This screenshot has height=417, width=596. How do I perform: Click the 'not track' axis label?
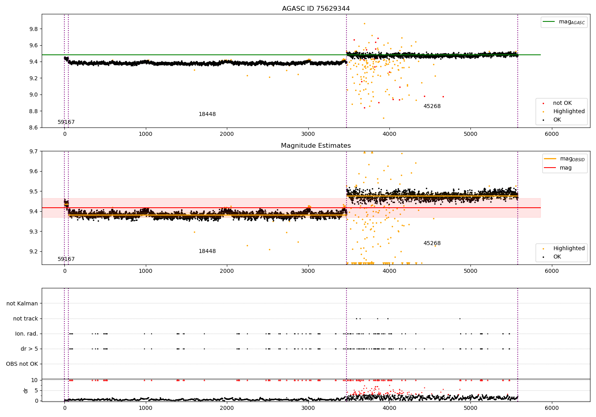pyautogui.click(x=25, y=319)
